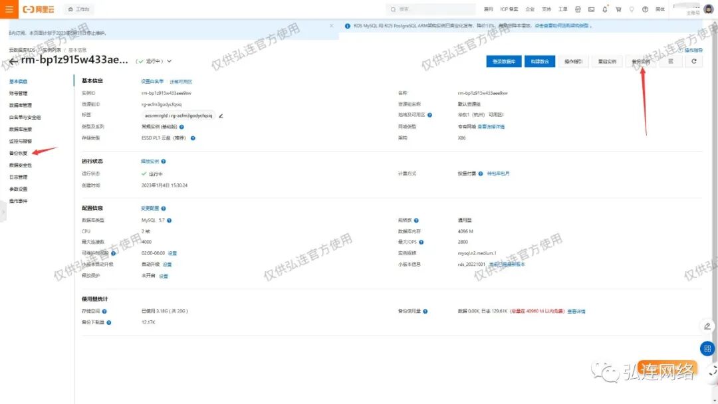
Task: Go back using the arrow beside instance name
Action: 13,61
